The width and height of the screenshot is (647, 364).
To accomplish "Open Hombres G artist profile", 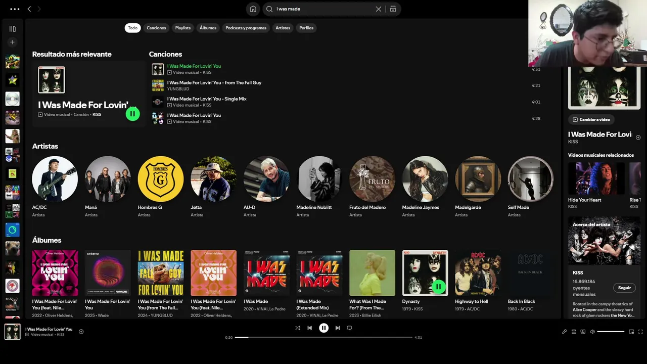I will pos(161,179).
